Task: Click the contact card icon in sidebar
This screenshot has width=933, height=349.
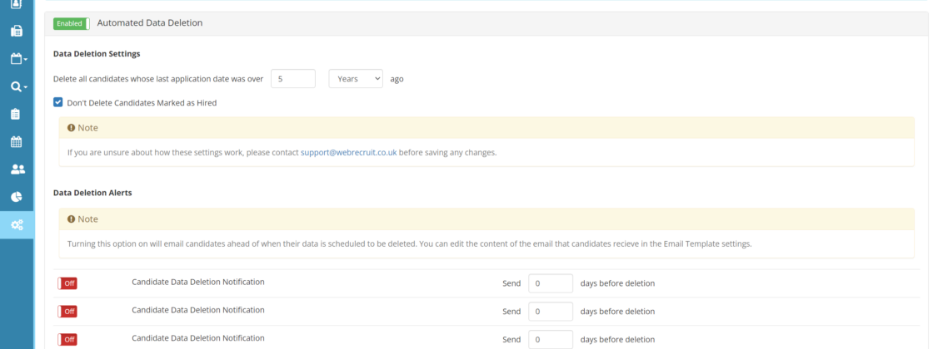Action: point(17,4)
